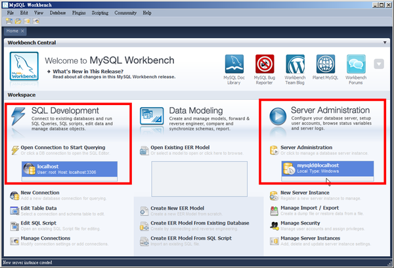Click the Create EER Model From SQL Script icon
The height and width of the screenshot is (268, 394).
coord(144,241)
